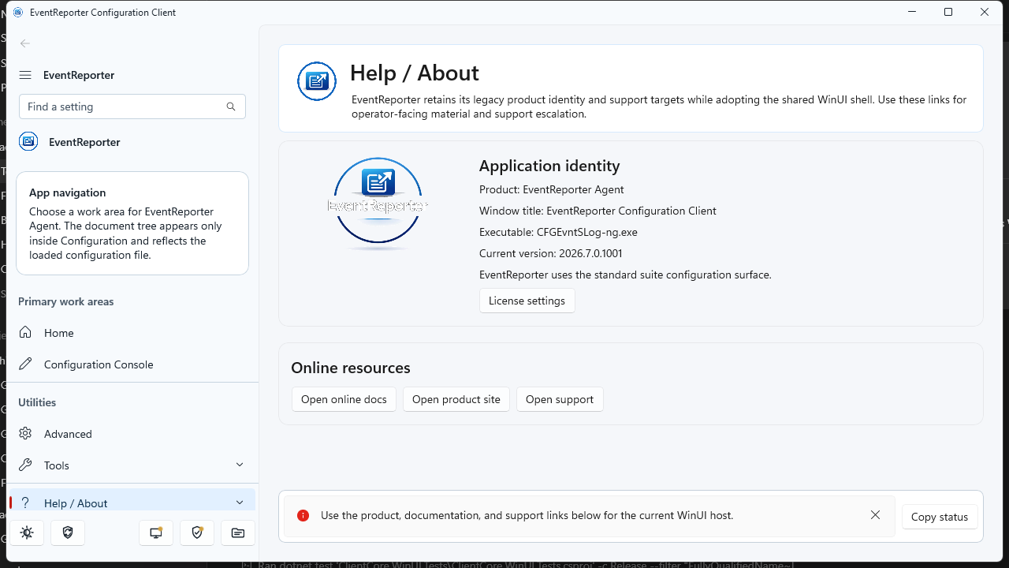
Task: Click the EventReporter title beside the hamburger
Action: 79,75
